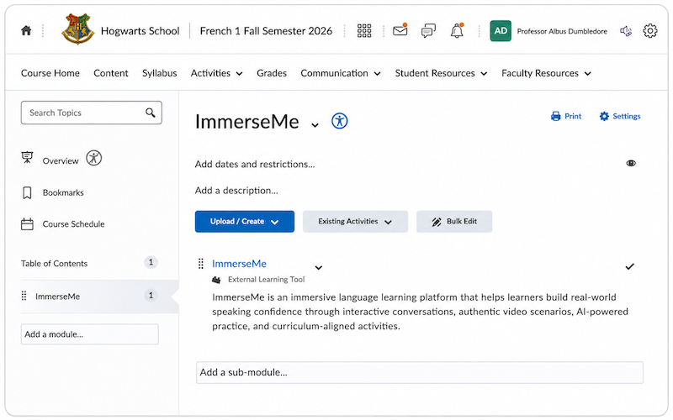Click drag handle of ImmerseMe sidebar module

coord(24,297)
